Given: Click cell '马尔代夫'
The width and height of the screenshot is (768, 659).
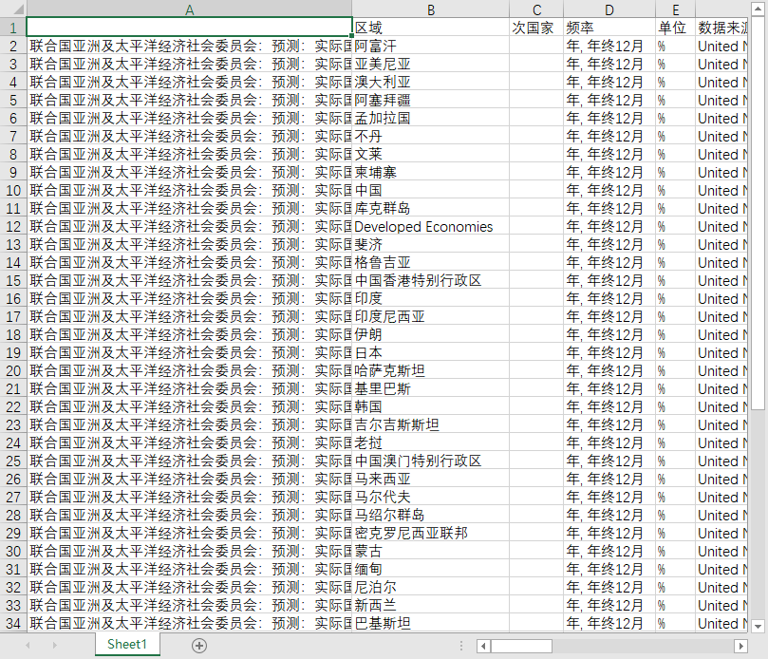Looking at the screenshot, I should (431, 497).
